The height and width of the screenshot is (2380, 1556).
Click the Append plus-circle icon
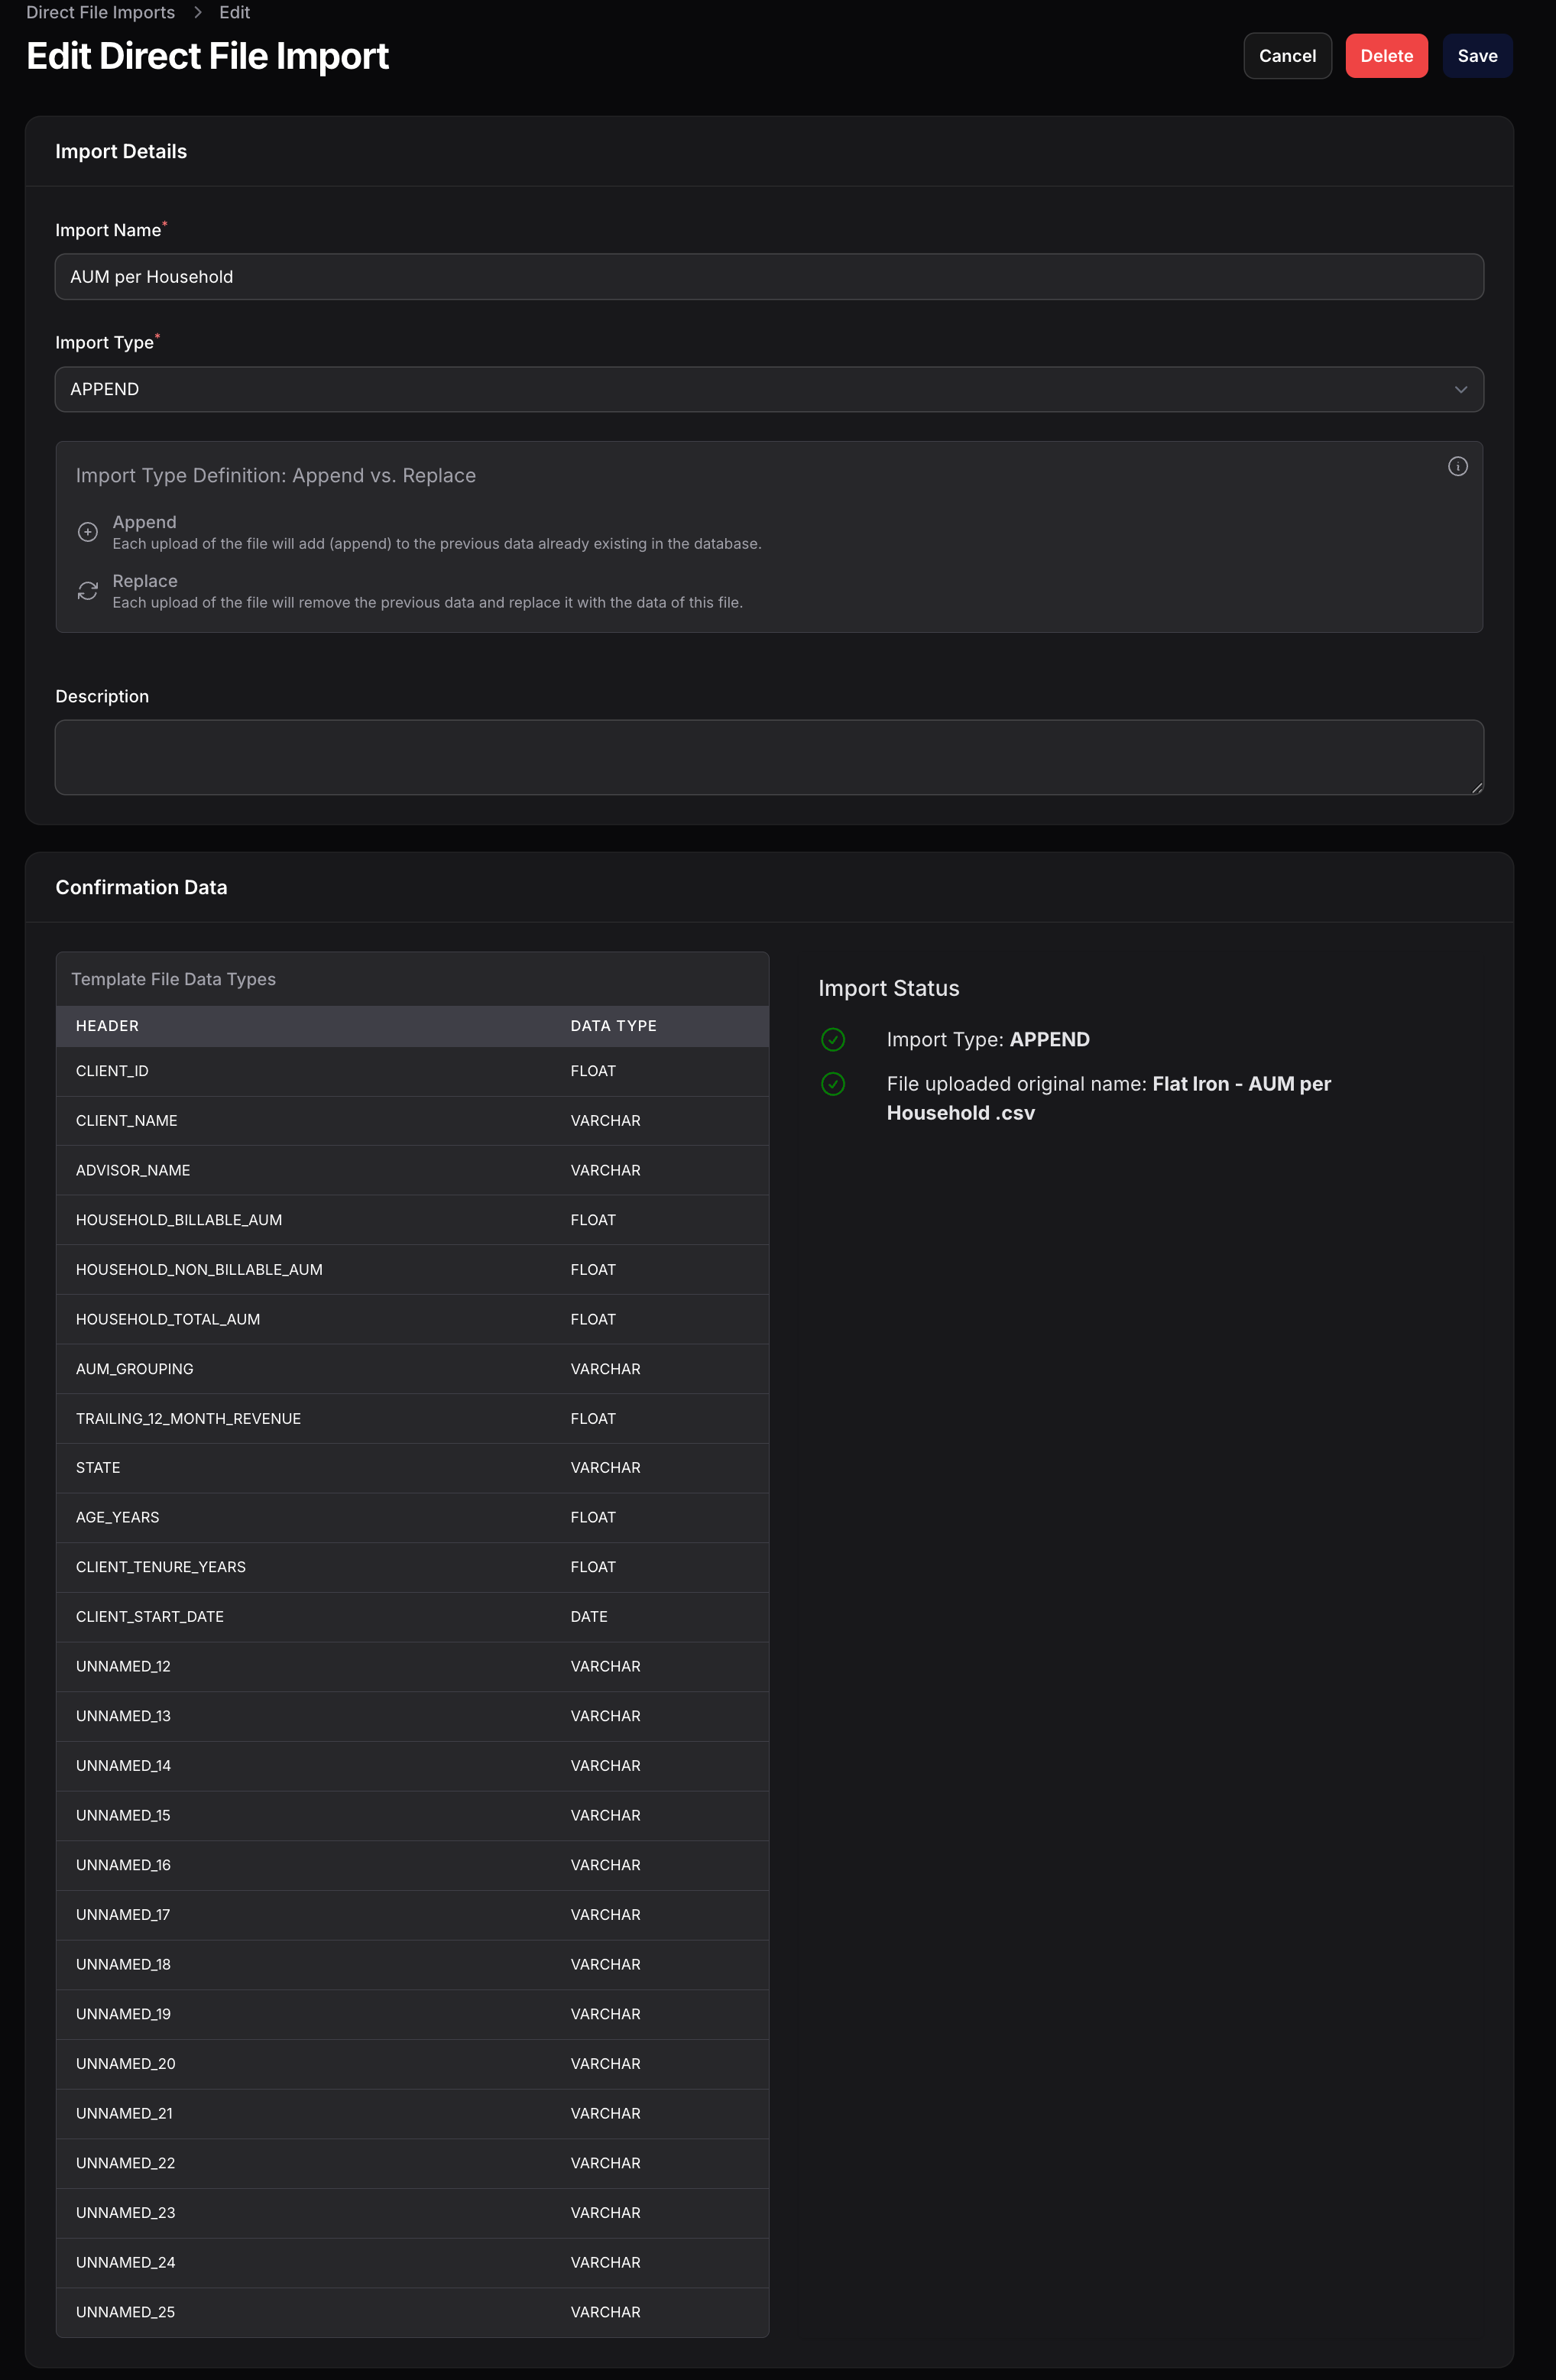[x=88, y=532]
